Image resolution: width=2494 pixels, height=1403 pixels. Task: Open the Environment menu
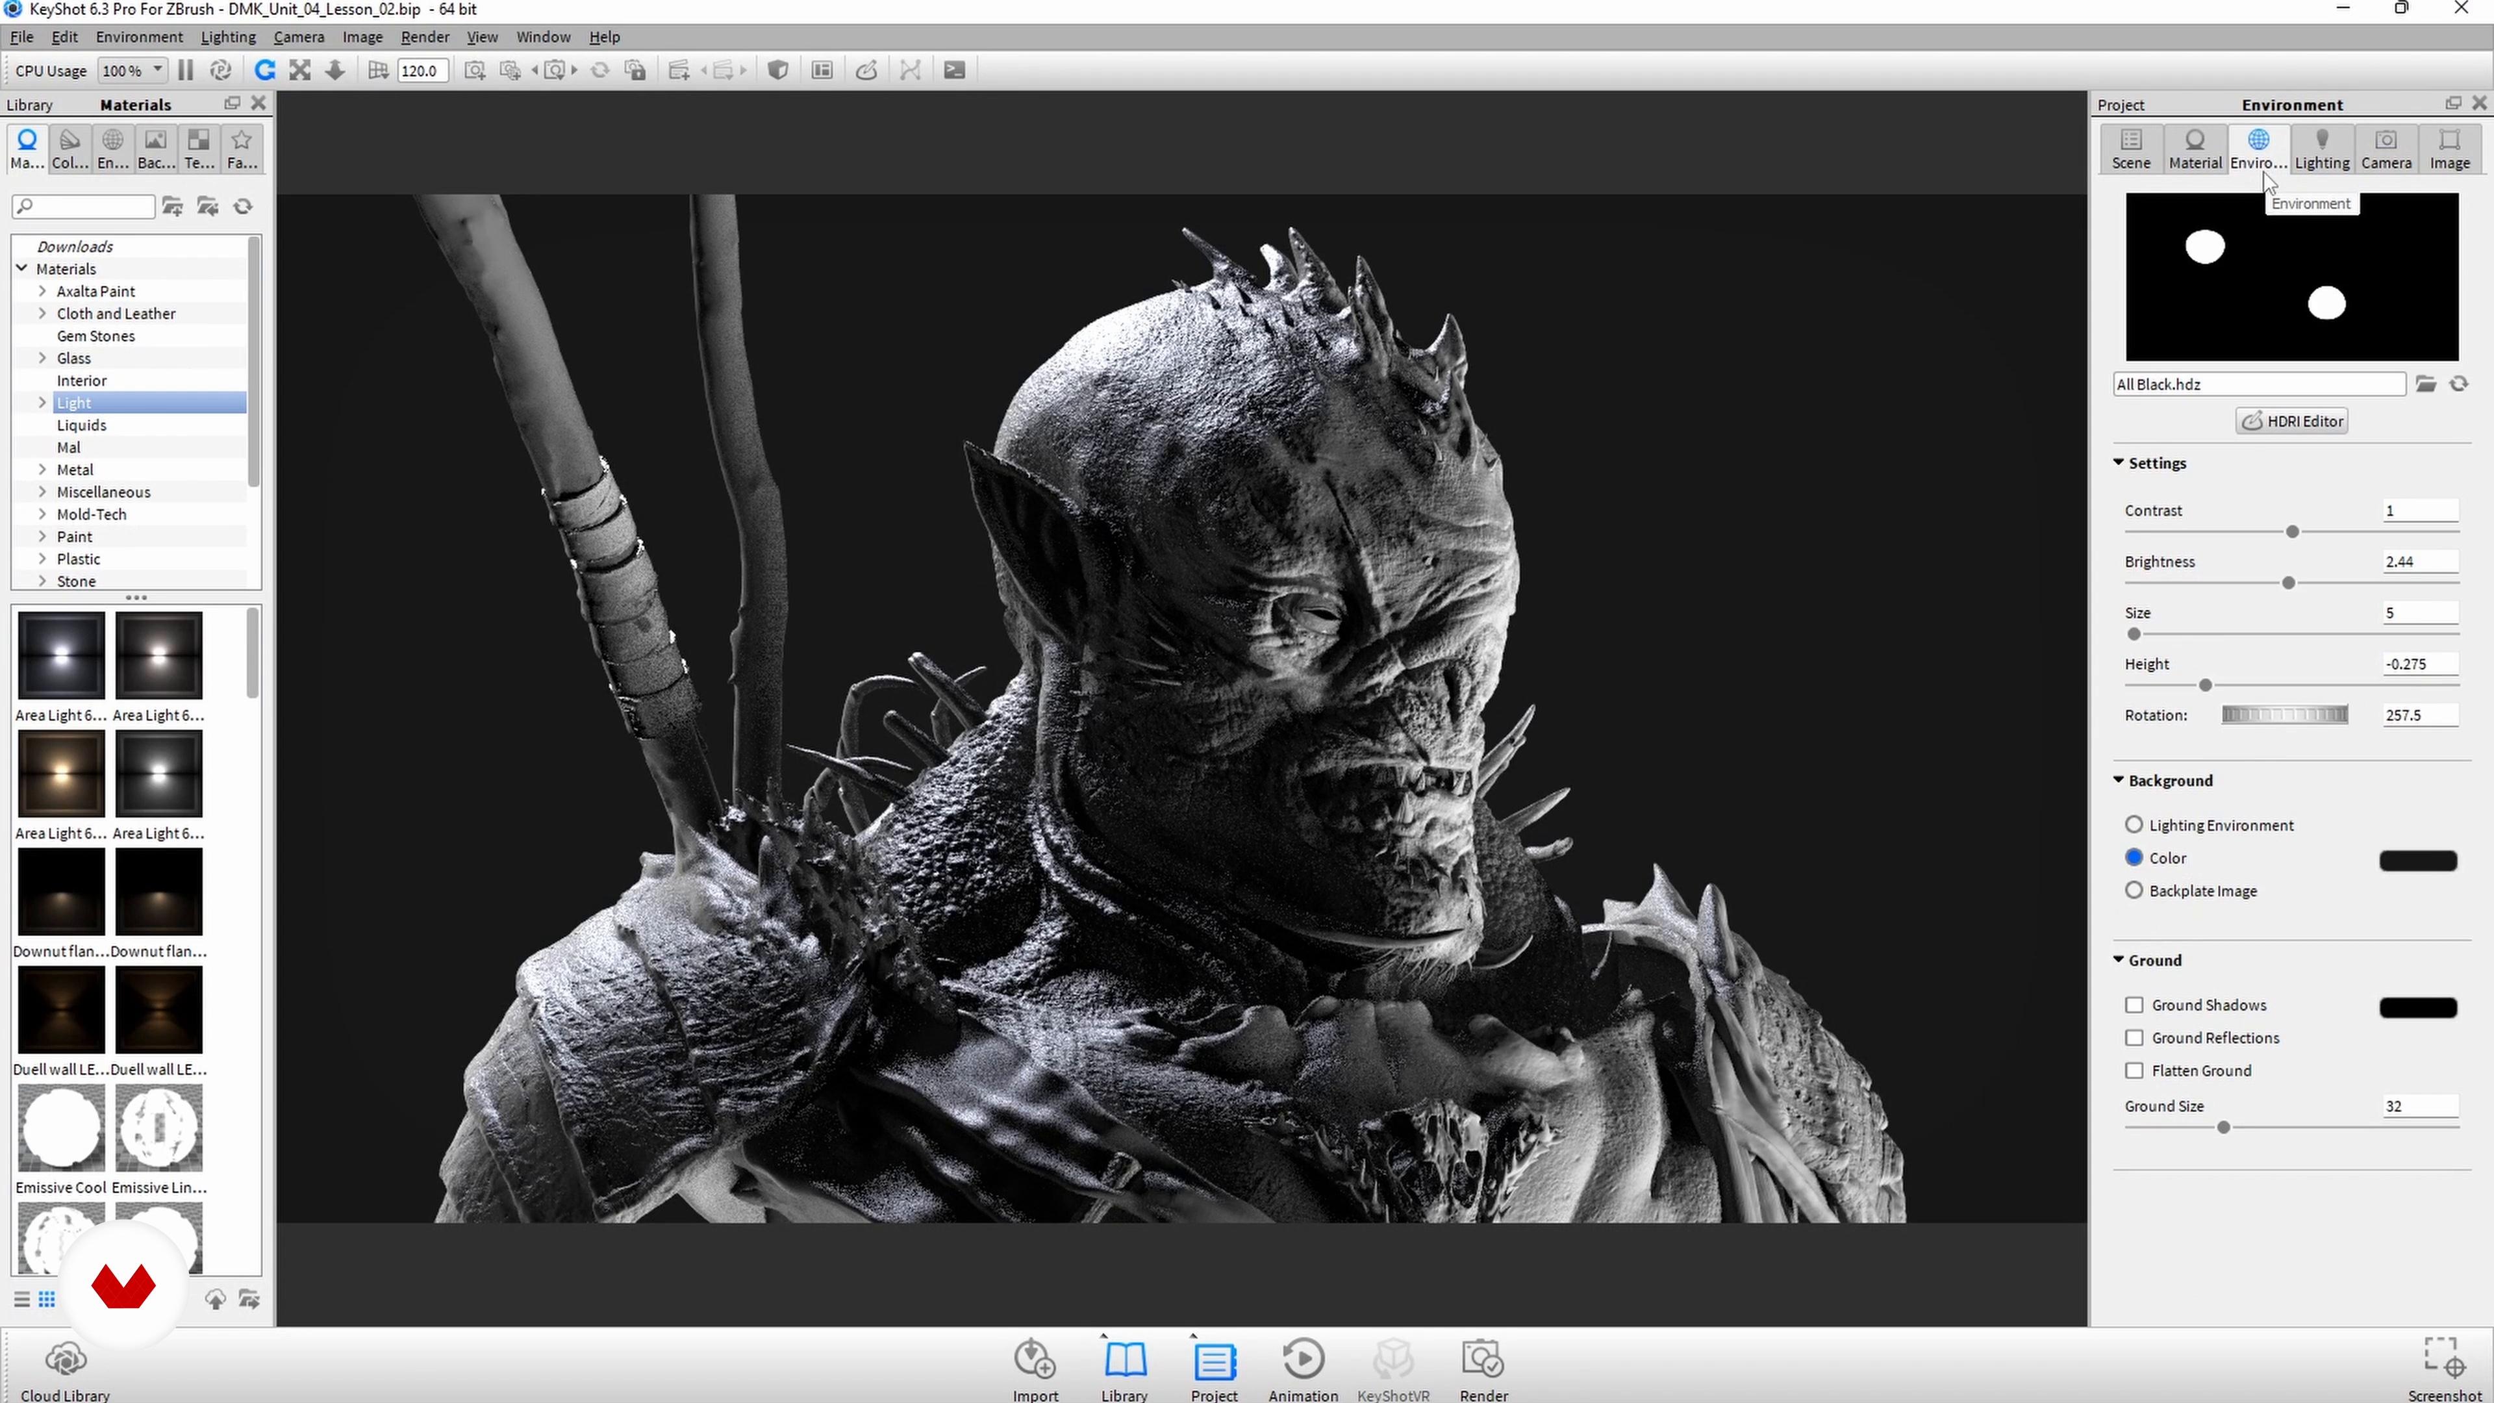point(138,37)
